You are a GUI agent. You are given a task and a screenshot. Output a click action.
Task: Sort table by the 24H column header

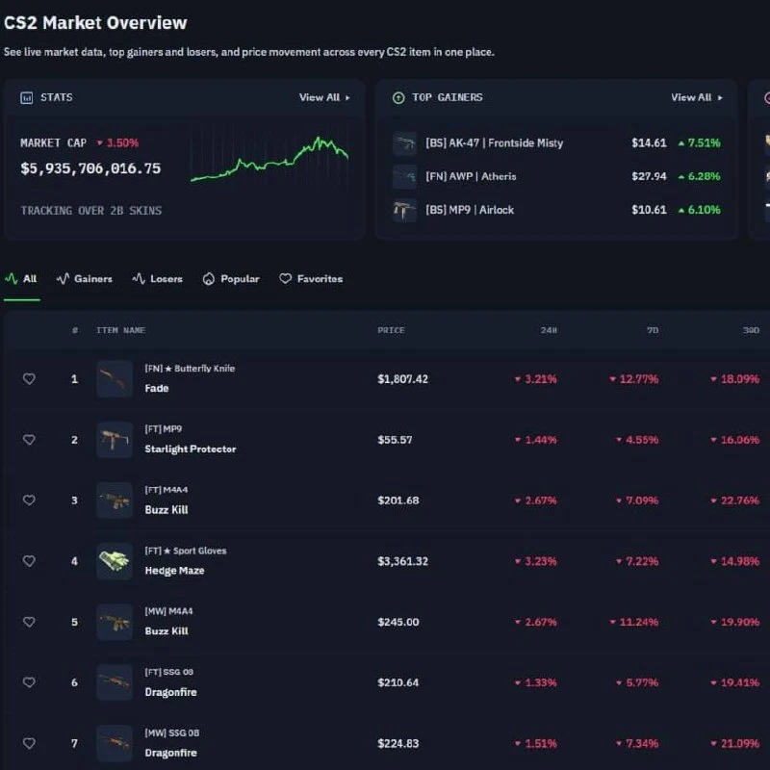[549, 330]
